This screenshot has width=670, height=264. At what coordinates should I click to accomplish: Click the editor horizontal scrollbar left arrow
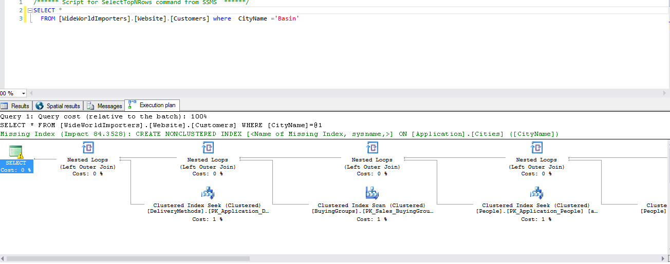pyautogui.click(x=32, y=93)
